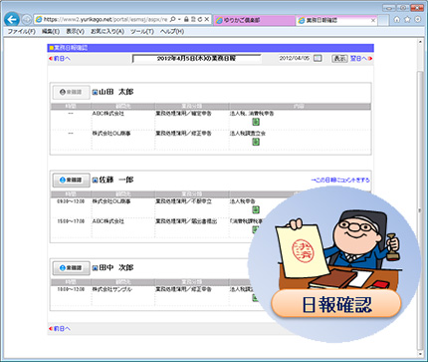This screenshot has width=428, height=362.
Task: Click the browser forward arrow button
Action: point(27,20)
